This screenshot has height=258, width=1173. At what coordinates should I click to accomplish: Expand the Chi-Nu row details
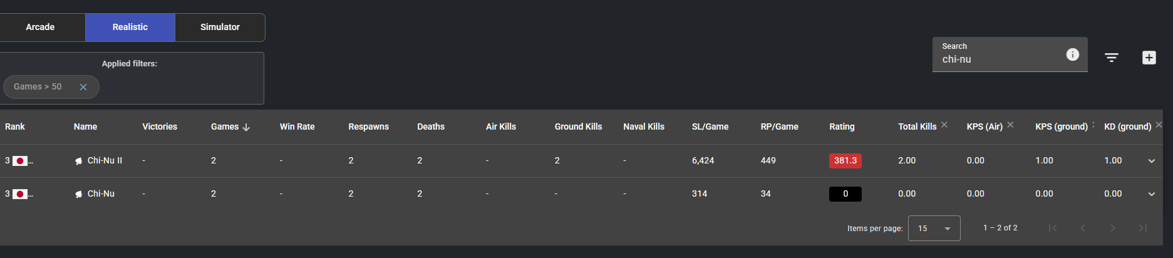click(x=1151, y=194)
